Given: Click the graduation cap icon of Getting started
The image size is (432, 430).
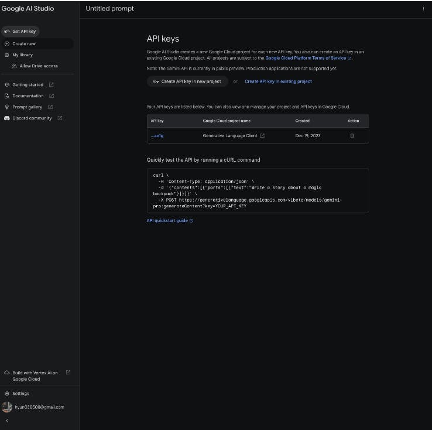Looking at the screenshot, I should point(7,84).
